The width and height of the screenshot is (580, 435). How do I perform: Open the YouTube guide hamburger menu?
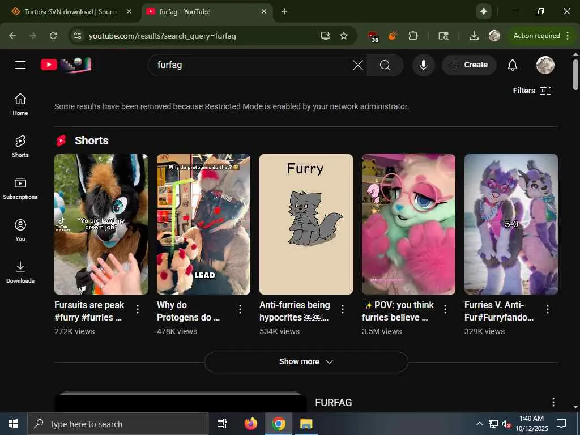[x=20, y=65]
